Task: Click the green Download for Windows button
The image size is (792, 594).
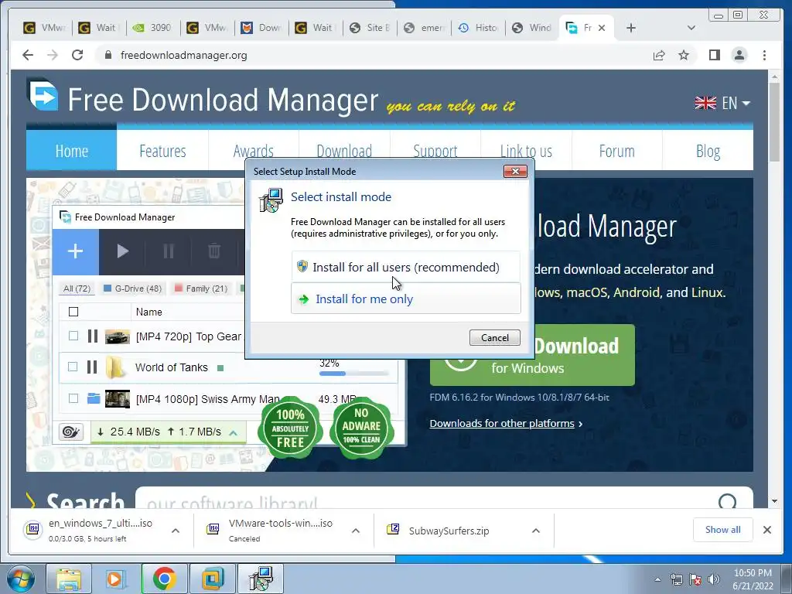Action: coord(532,355)
